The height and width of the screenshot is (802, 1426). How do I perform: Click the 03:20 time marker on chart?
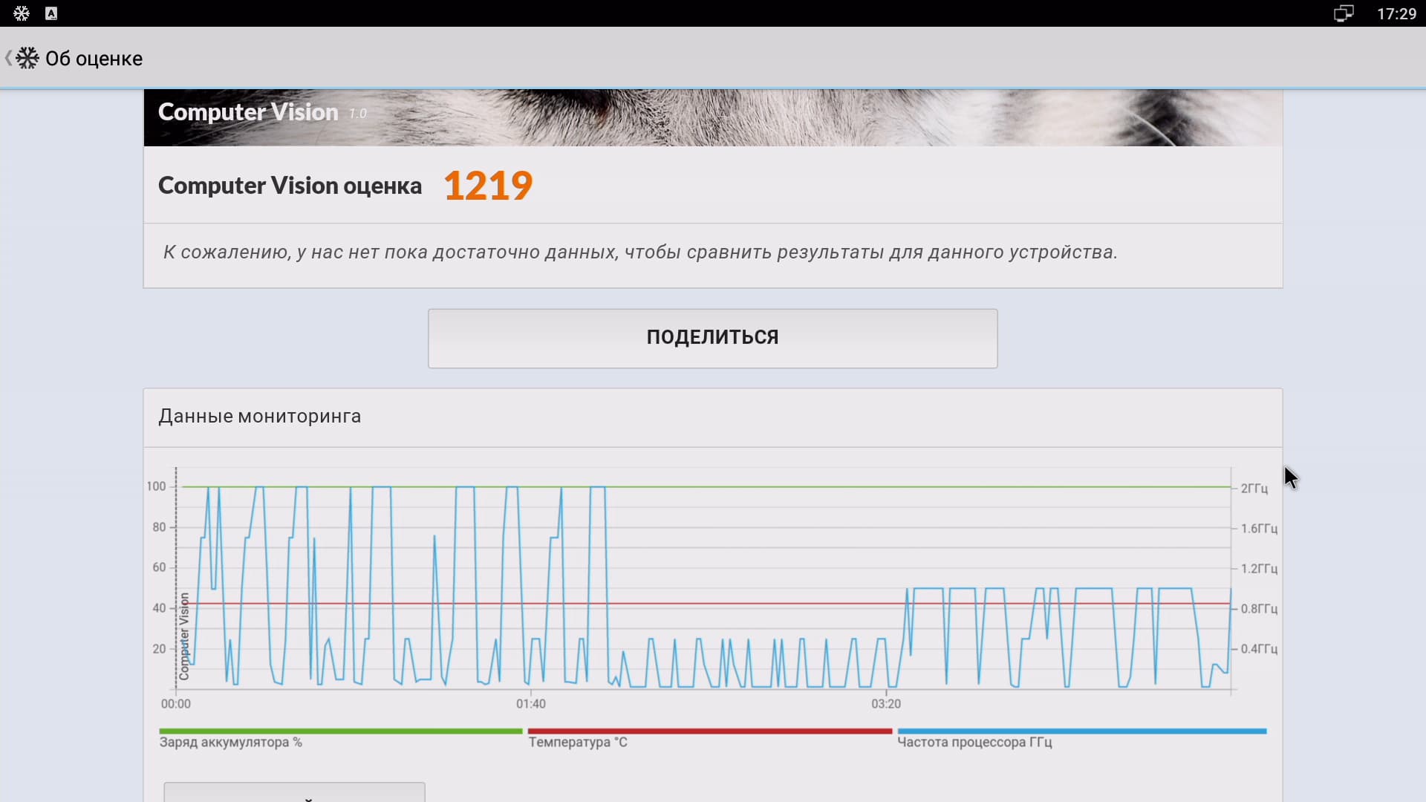coord(885,703)
